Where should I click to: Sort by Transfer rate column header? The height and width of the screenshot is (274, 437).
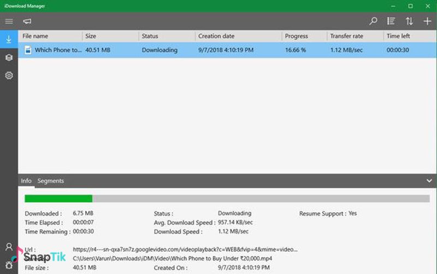[356, 36]
